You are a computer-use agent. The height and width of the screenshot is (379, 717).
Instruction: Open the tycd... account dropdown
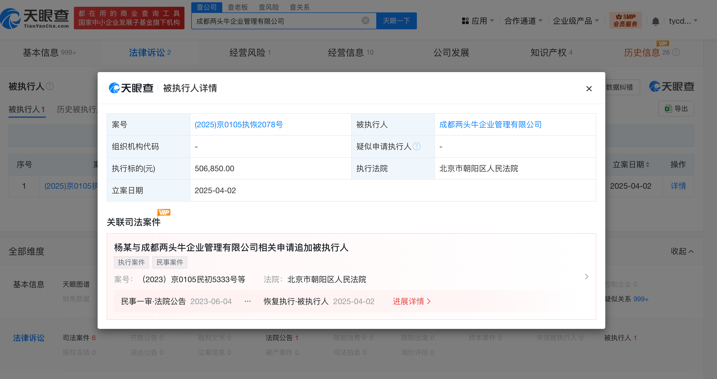click(683, 21)
